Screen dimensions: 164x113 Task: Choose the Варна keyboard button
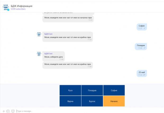pyautogui.click(x=70, y=101)
